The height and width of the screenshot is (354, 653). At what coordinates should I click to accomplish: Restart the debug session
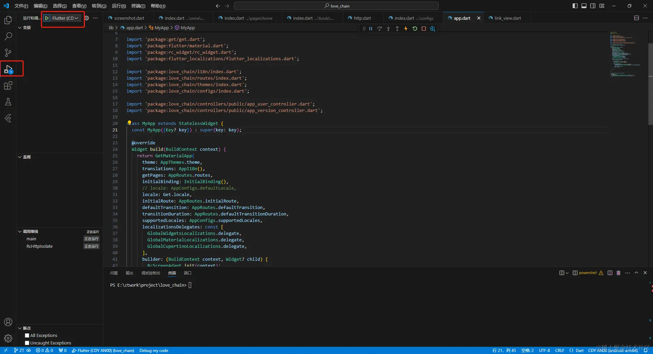pos(415,29)
